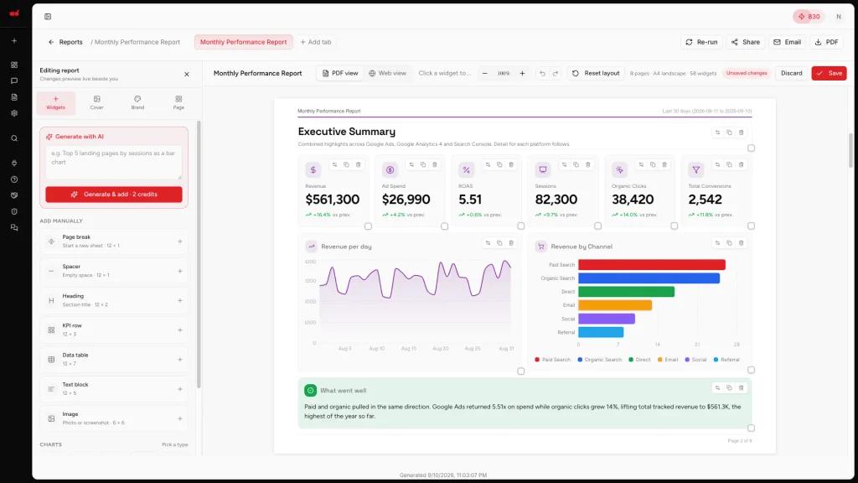Add a Heading widget with its plus
The image size is (858, 483).
[x=179, y=301]
